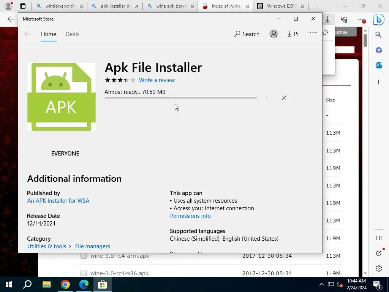Open Edge tab actions menu icon
Image resolution: width=389 pixels, height=292 pixels.
coord(23,6)
